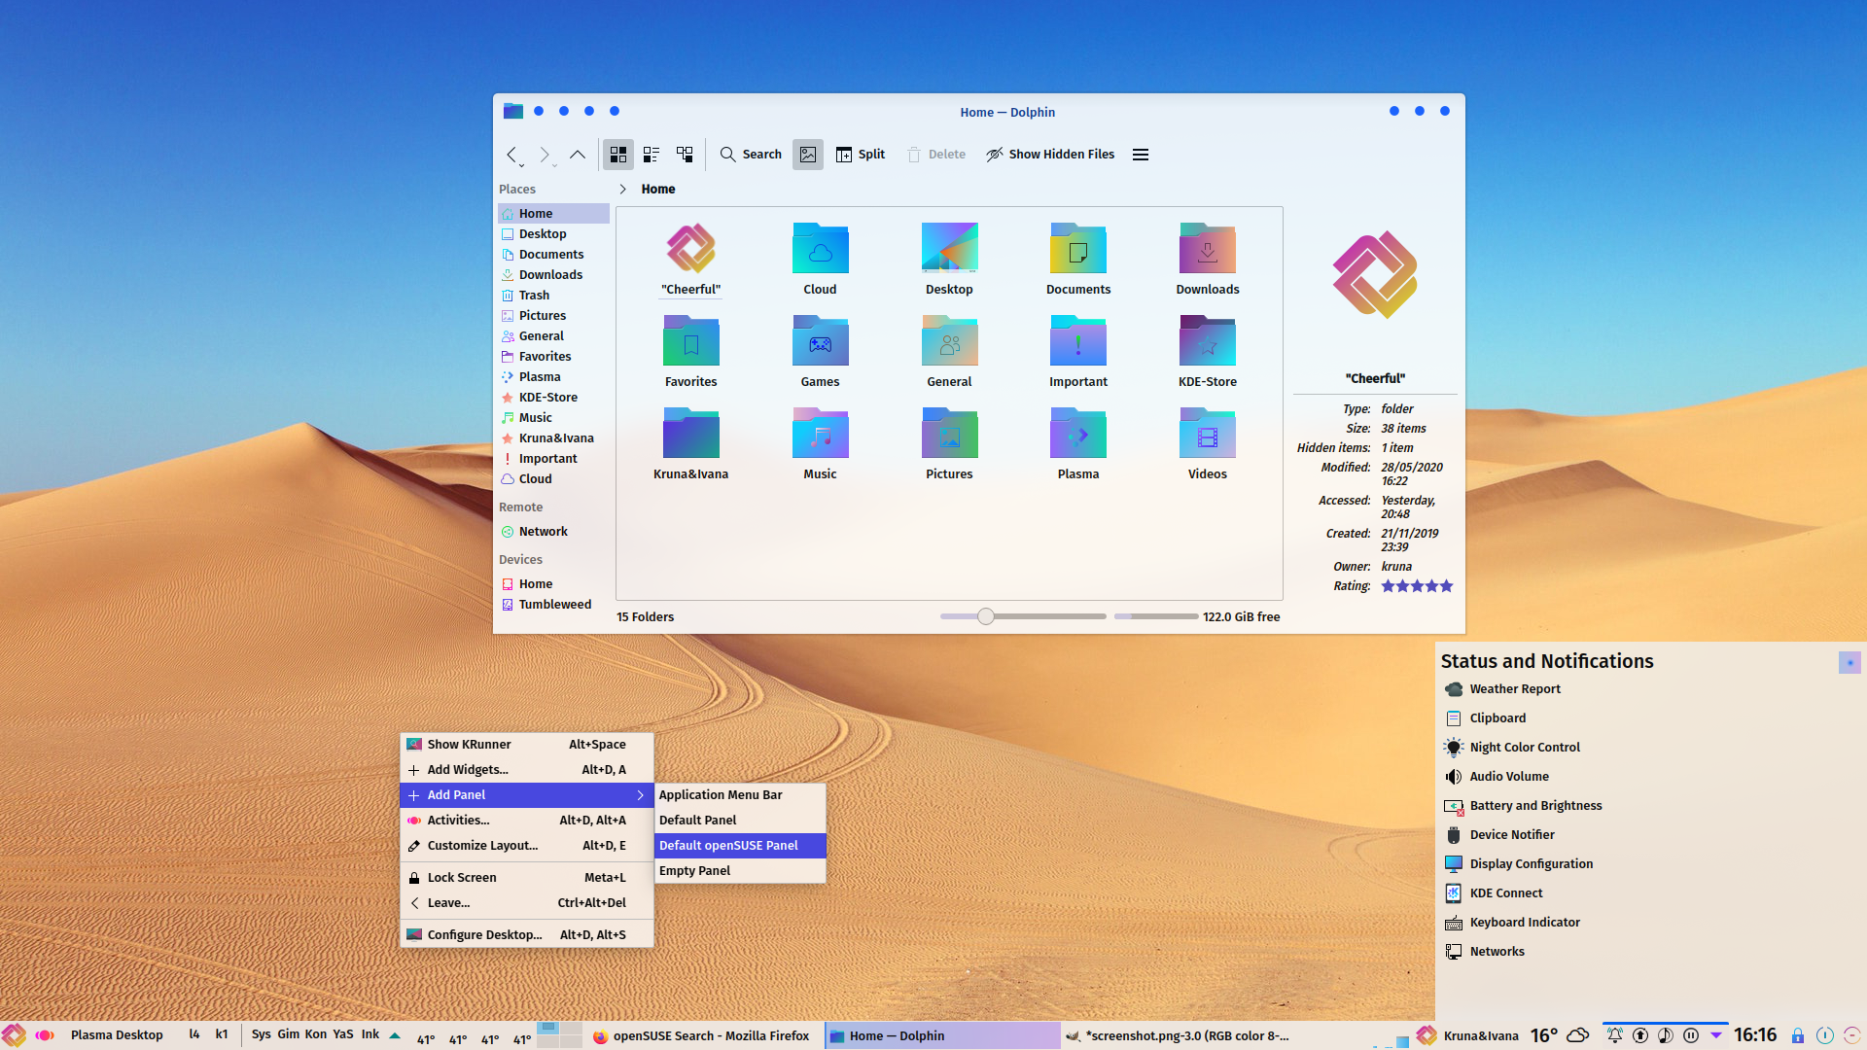Switch Dolphin to Compact view mode

tap(652, 155)
